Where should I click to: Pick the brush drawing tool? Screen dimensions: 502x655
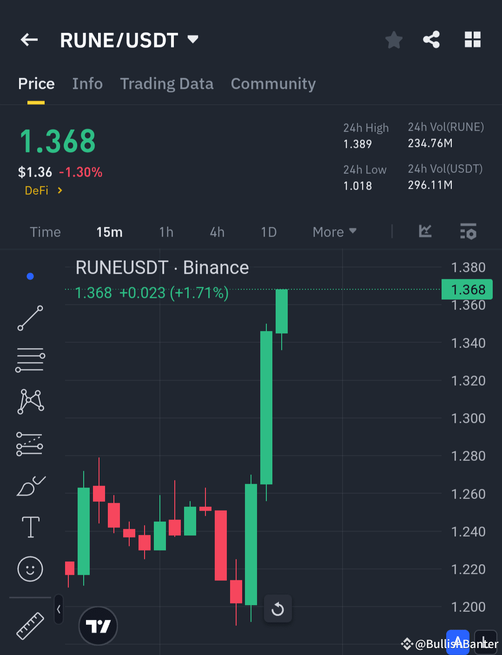30,485
